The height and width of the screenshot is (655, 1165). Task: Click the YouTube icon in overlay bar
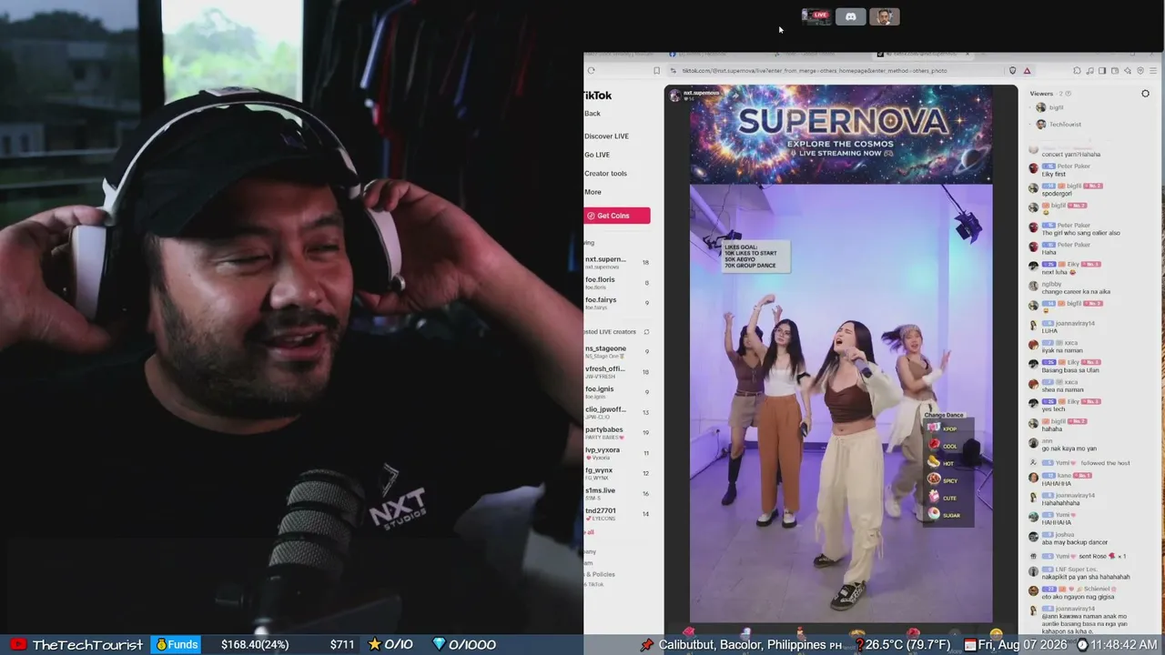[x=18, y=644]
